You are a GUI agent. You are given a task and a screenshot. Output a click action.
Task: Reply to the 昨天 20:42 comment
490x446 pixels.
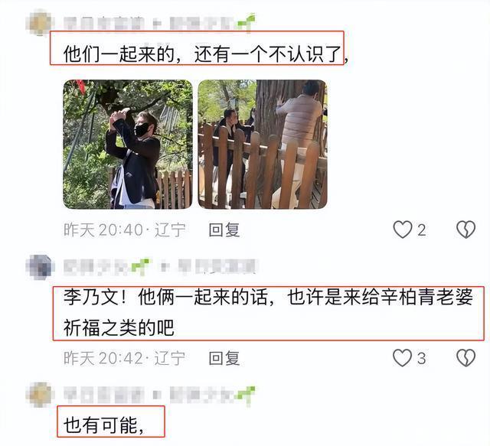(224, 358)
